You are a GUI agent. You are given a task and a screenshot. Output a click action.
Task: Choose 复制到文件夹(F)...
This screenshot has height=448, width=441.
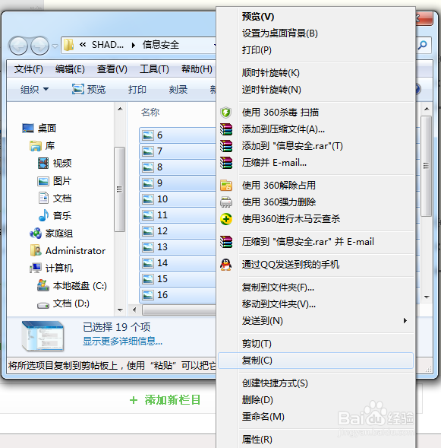pyautogui.click(x=316, y=288)
